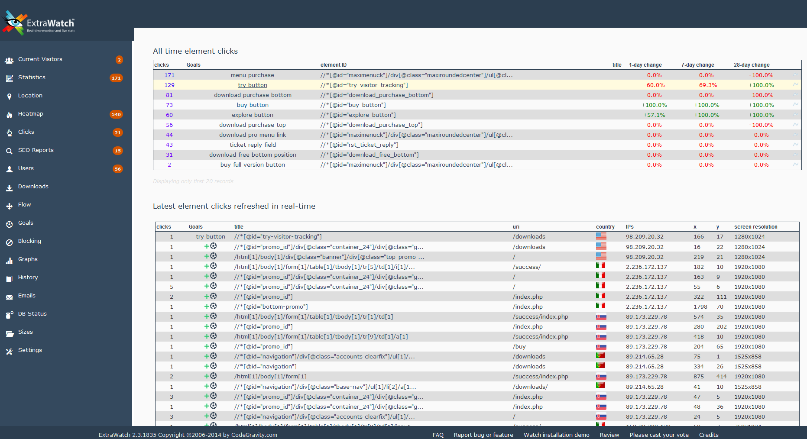Click the Blocking prohibited-sign icon
This screenshot has width=807, height=439.
pyautogui.click(x=9, y=242)
